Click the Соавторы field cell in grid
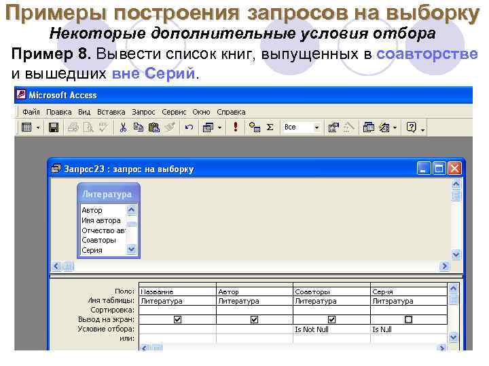Image resolution: width=489 pixels, height=366 pixels. 331,291
